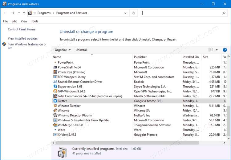The image size is (231, 160).
Task: Click the Uninstall button
Action: 82,50
